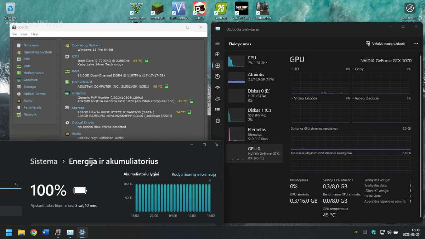
Task: Switch to Settings gear taskbar icon
Action: click(82, 233)
